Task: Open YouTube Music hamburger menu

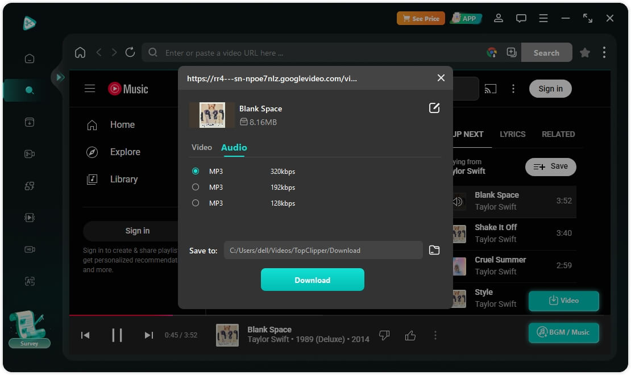Action: click(x=90, y=89)
